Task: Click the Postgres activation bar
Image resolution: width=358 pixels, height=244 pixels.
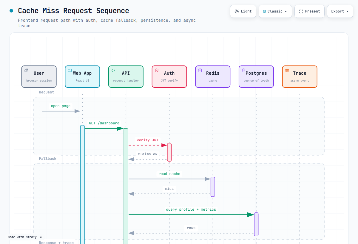Action: (x=256, y=224)
